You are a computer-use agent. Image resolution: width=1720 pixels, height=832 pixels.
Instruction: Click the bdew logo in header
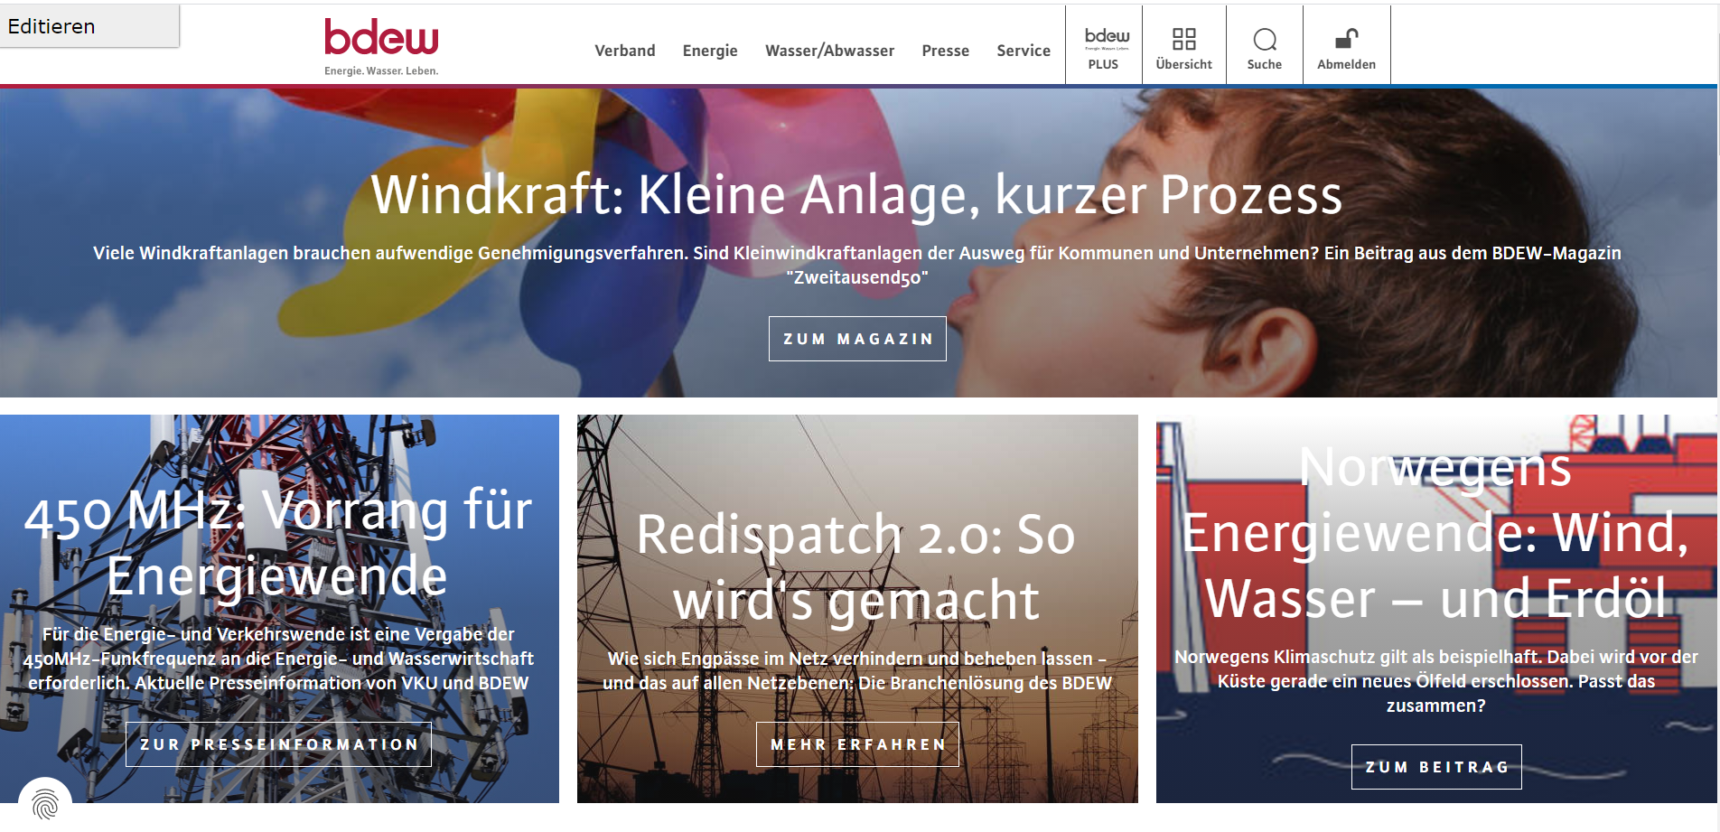(x=381, y=47)
